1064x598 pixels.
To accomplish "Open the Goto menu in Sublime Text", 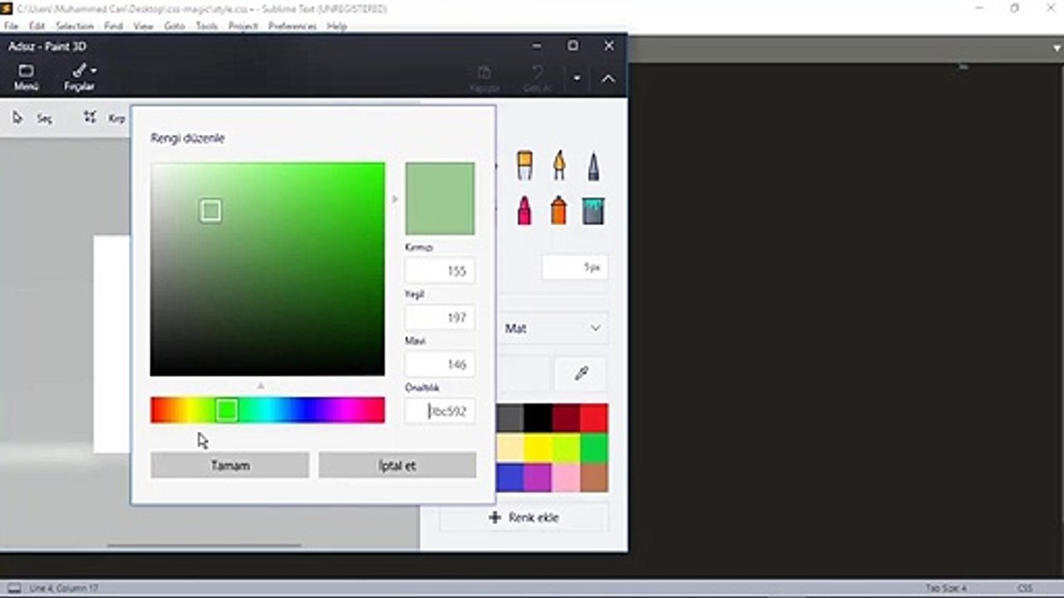I will pyautogui.click(x=175, y=27).
